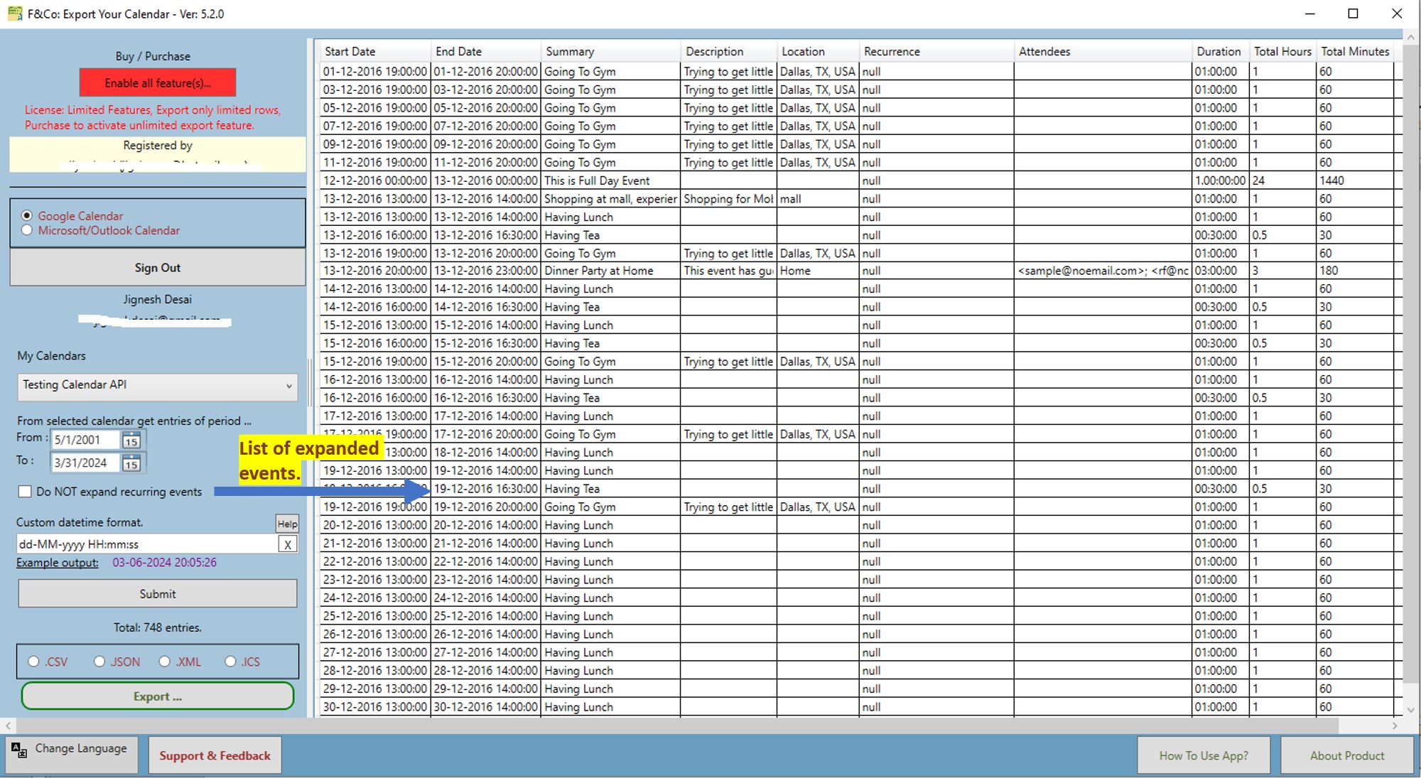This screenshot has height=778, width=1421.
Task: Open the To date calendar picker icon
Action: pyautogui.click(x=131, y=463)
